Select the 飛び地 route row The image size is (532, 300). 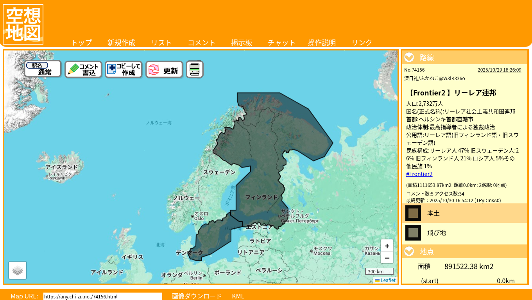[436, 233]
